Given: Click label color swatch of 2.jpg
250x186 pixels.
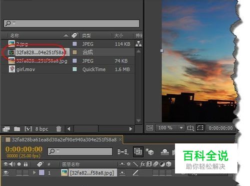Looking at the screenshot, I should coord(74,44).
